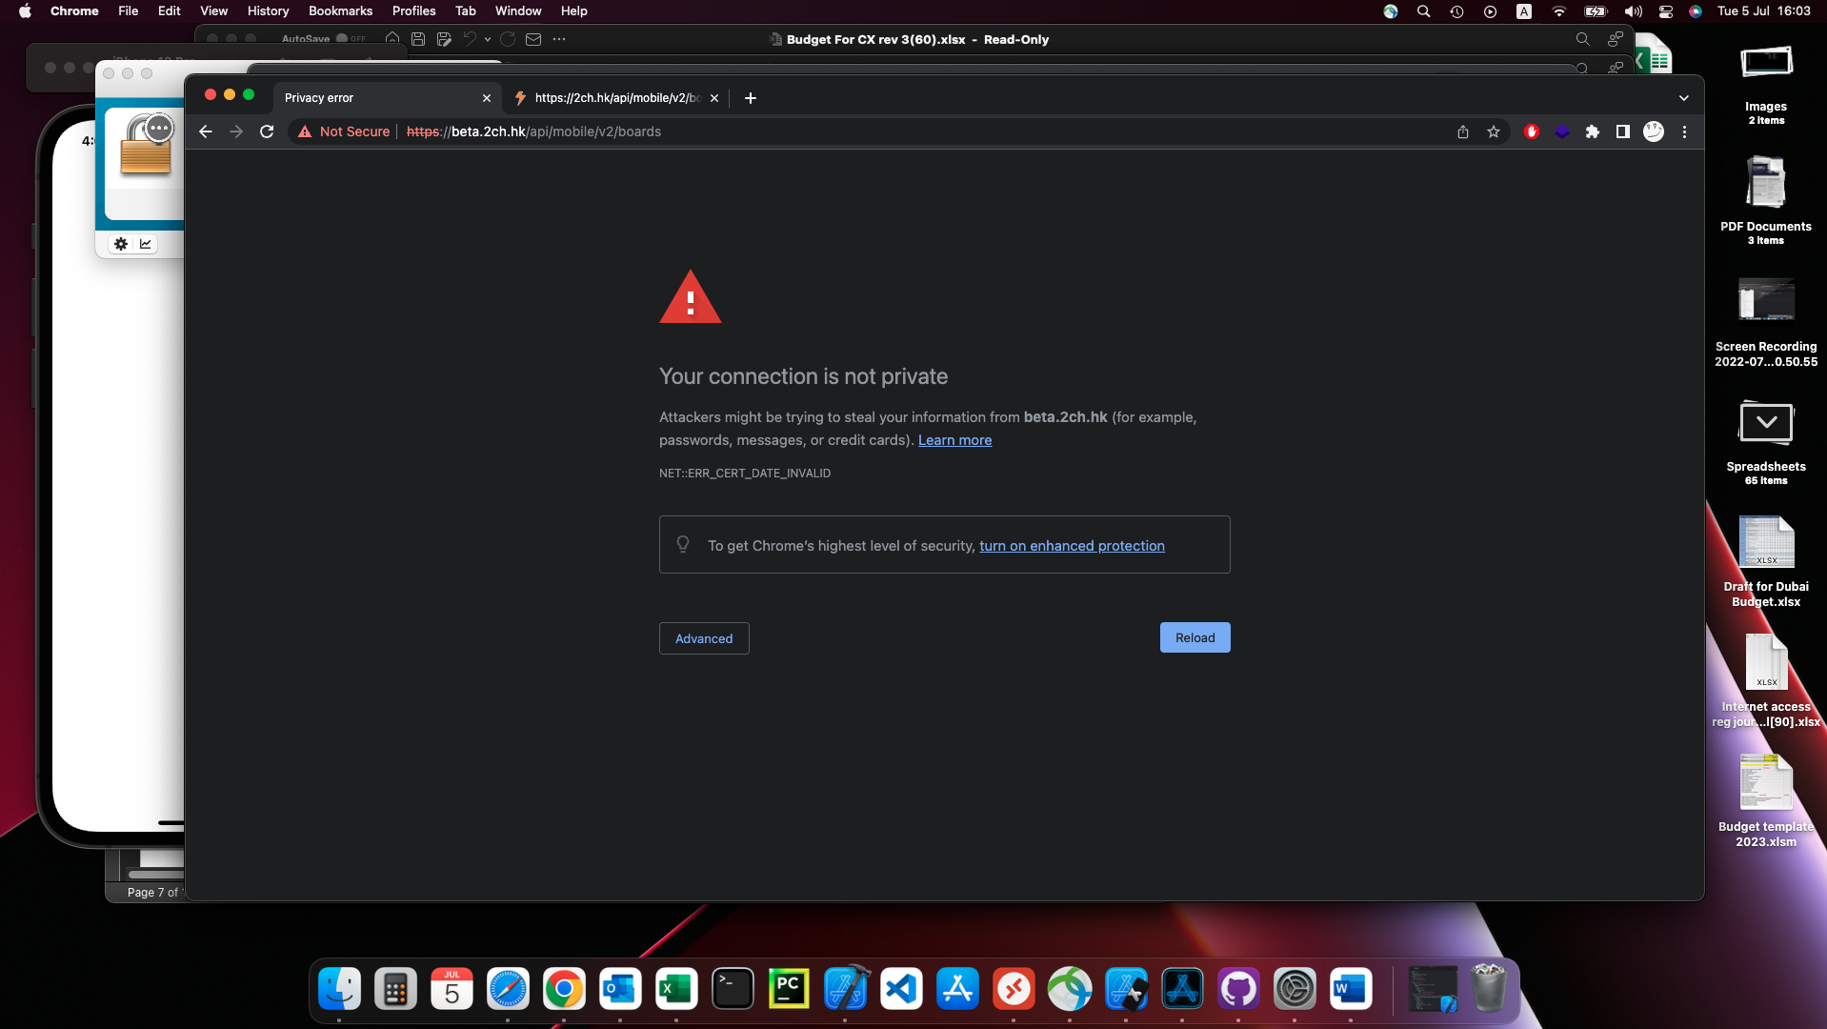Open GitHub Desktop from the Dock
Viewport: 1827px width, 1029px height.
pos(1238,989)
